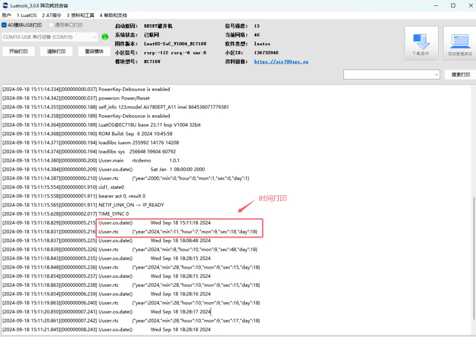This screenshot has height=337, width=476.
Task: Click the cell signal value rsrp:-112 rsrq:-6 snr:8
Action: click(175, 52)
